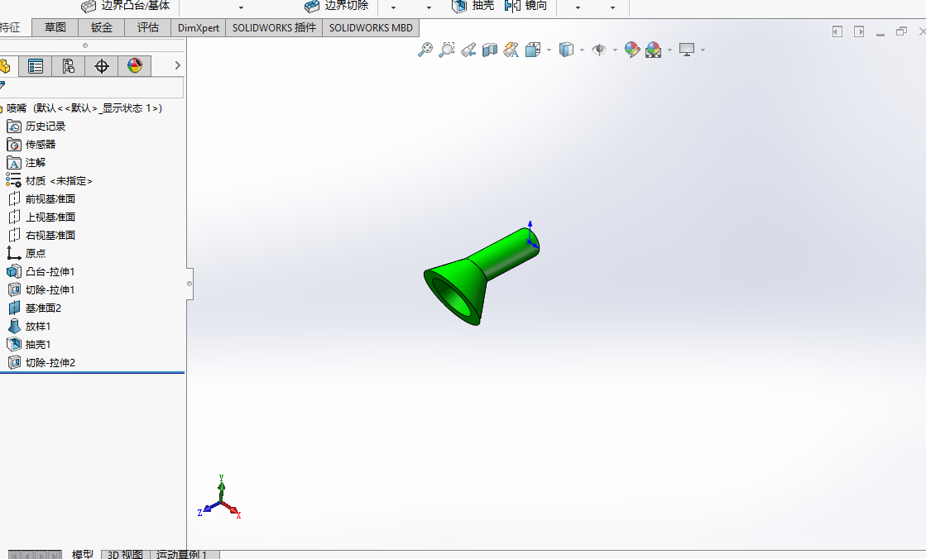
Task: Switch to 草图 tab
Action: point(55,28)
